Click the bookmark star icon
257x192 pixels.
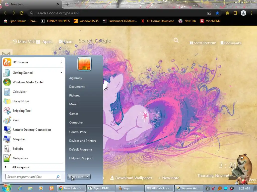[217, 13]
